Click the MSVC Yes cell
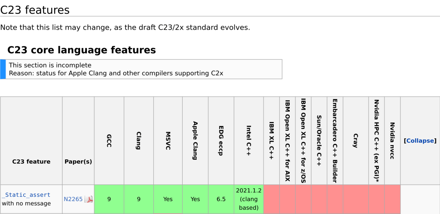The image size is (440, 214). [x=168, y=199]
